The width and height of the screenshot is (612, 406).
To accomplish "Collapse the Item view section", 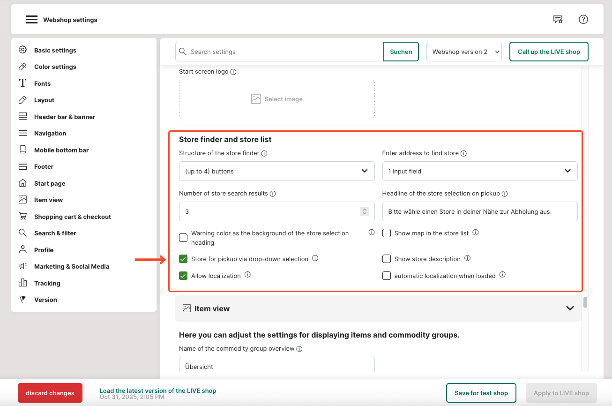I will (570, 308).
